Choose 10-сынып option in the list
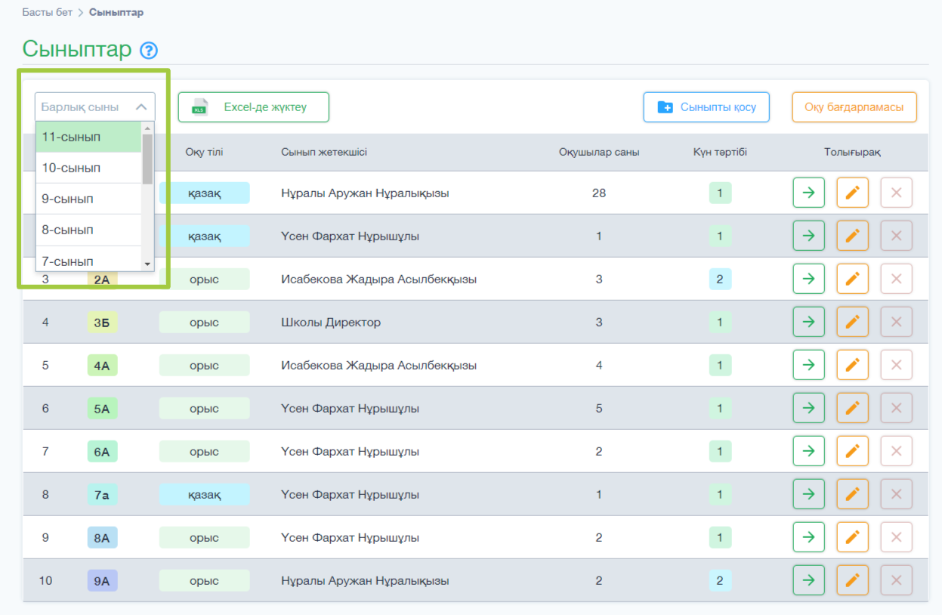 [x=88, y=168]
